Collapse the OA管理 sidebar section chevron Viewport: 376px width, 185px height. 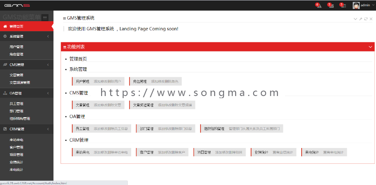pos(48,94)
